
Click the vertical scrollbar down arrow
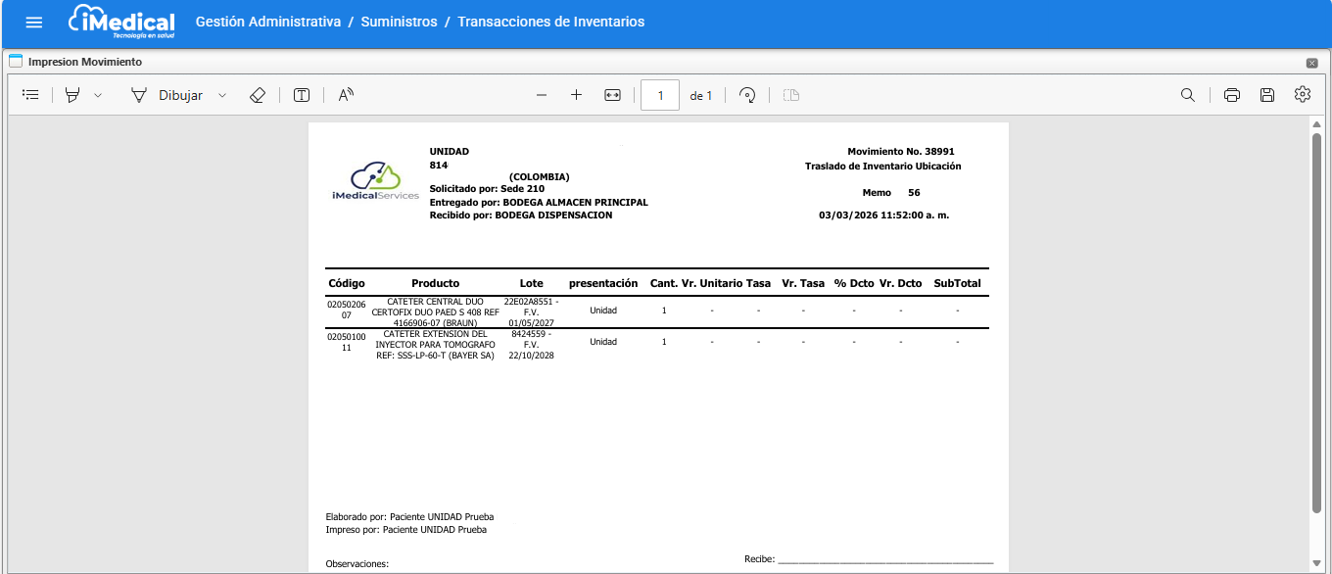1316,563
